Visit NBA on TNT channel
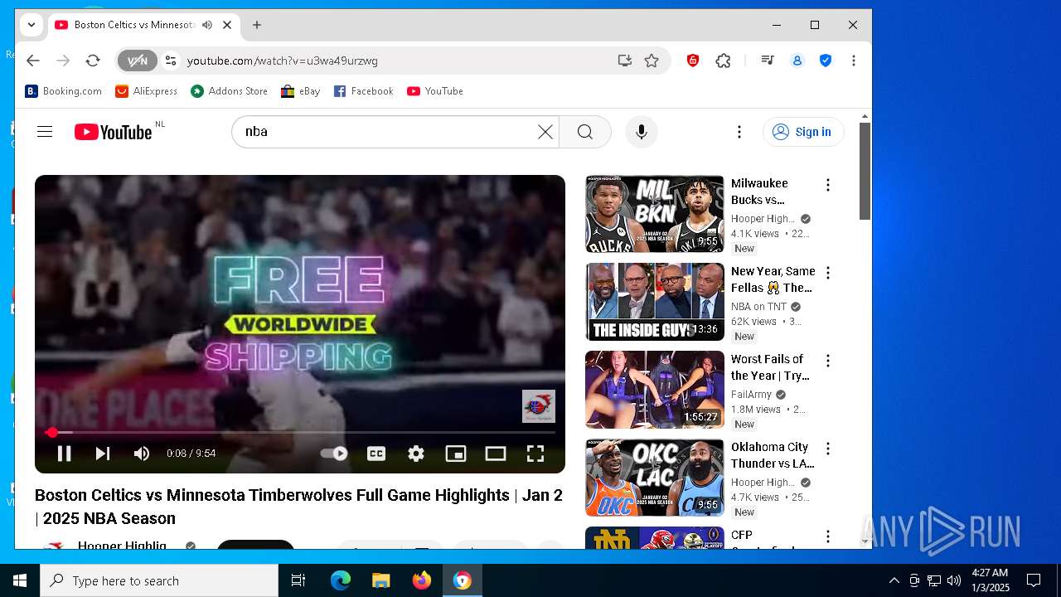 click(x=758, y=307)
